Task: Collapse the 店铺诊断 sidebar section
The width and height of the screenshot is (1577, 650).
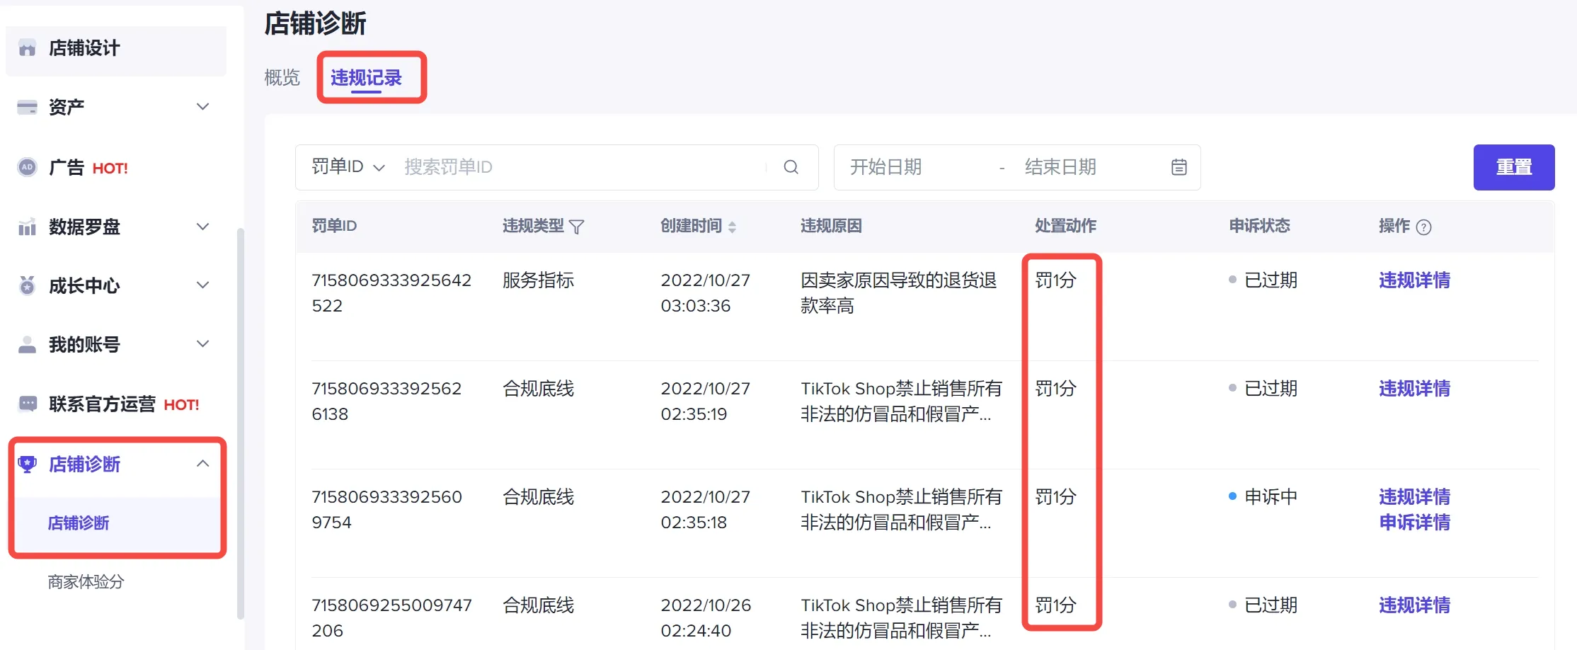Action: point(204,464)
